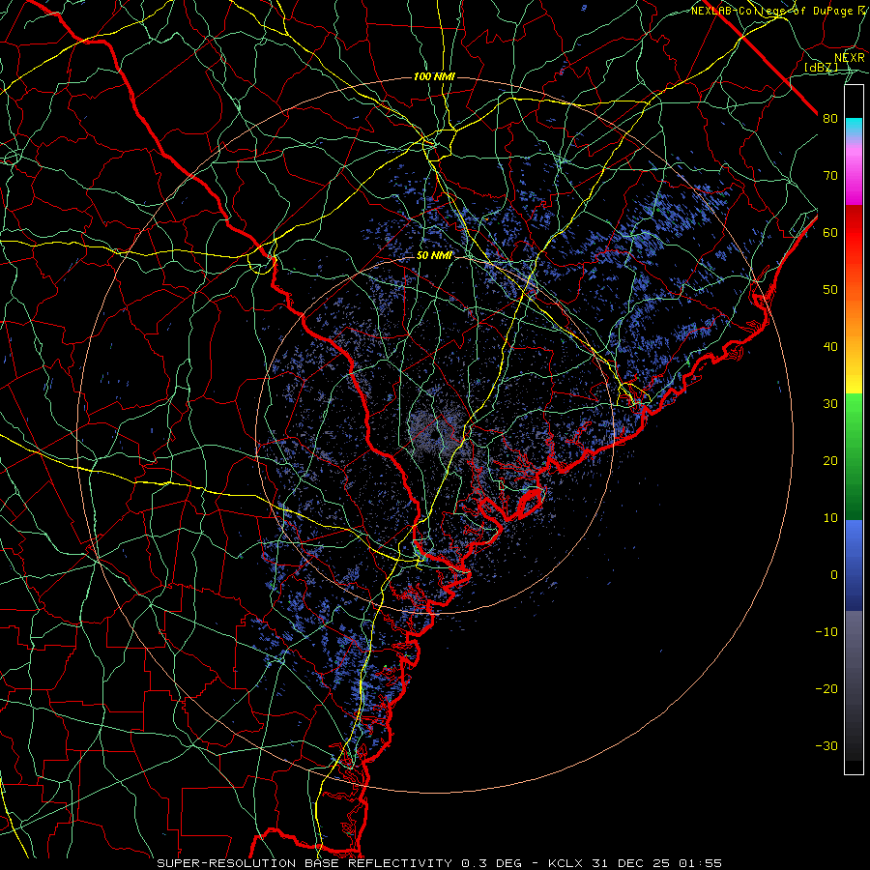Click the gray clutter echo at the radar center
Viewport: 870px width, 870px height.
pos(438,430)
